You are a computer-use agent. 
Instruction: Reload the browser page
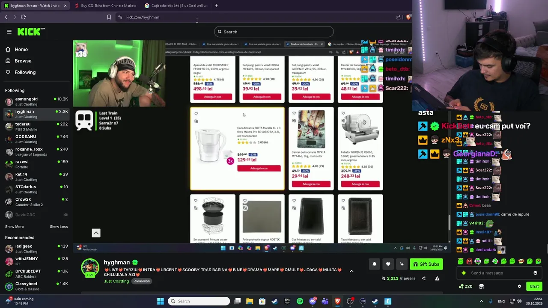tap(23, 17)
